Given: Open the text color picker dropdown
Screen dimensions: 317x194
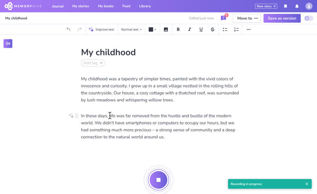Looking at the screenshot, I should tap(152, 29).
